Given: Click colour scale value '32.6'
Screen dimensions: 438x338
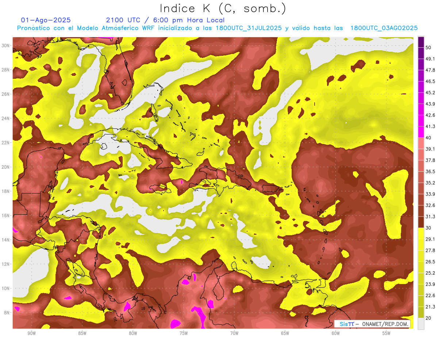Looking at the screenshot, I should [430, 205].
